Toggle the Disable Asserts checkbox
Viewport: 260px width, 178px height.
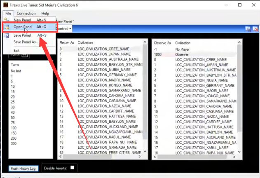pos(72,168)
